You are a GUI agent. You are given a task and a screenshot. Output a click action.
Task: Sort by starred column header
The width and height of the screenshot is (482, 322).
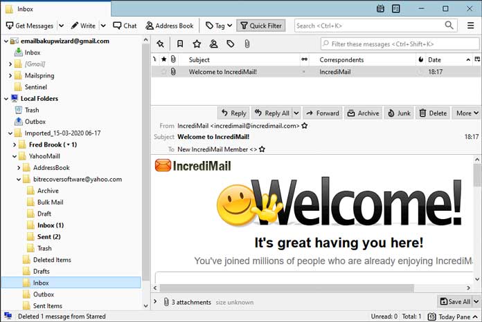[x=164, y=59]
